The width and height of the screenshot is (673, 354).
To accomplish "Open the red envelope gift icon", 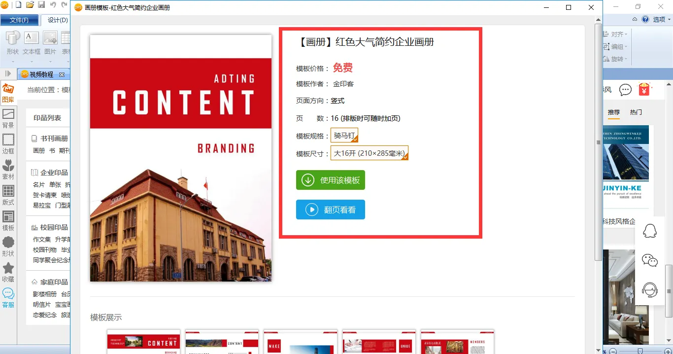I will [644, 89].
